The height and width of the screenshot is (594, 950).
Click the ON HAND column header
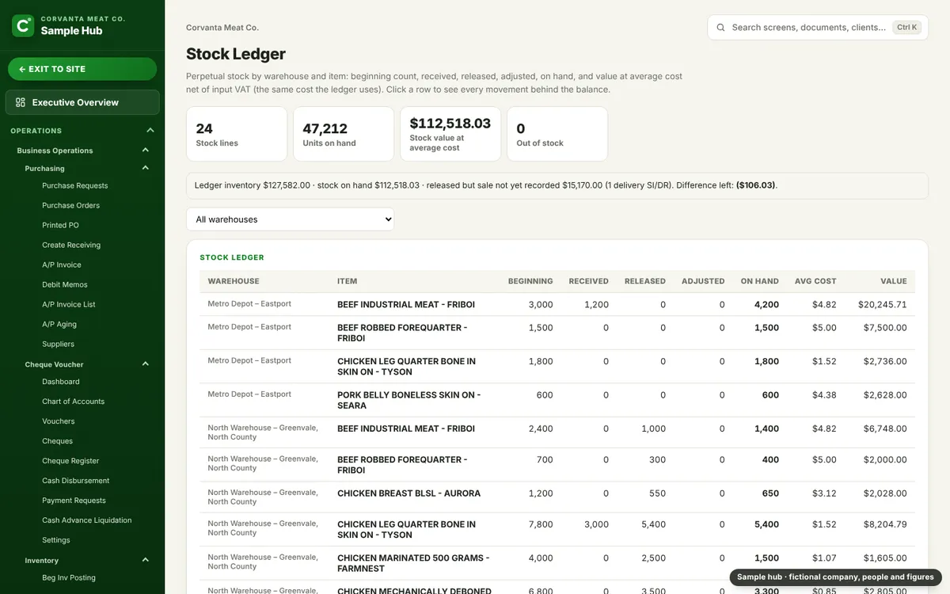(x=760, y=281)
